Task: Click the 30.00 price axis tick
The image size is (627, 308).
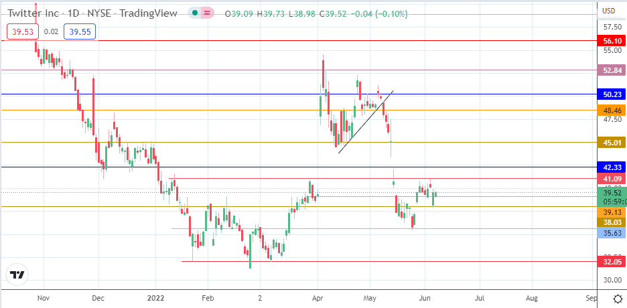Action: [x=612, y=280]
